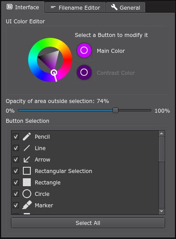This screenshot has width=176, height=239.
Task: Open the General tab
Action: point(126,7)
